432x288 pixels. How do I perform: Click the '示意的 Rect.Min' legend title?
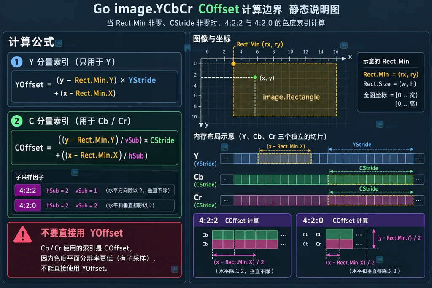point(386,61)
